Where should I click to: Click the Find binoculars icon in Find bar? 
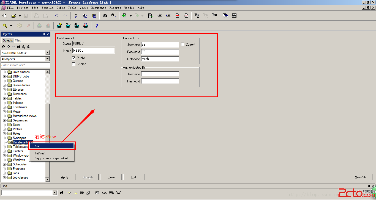[x=62, y=193]
